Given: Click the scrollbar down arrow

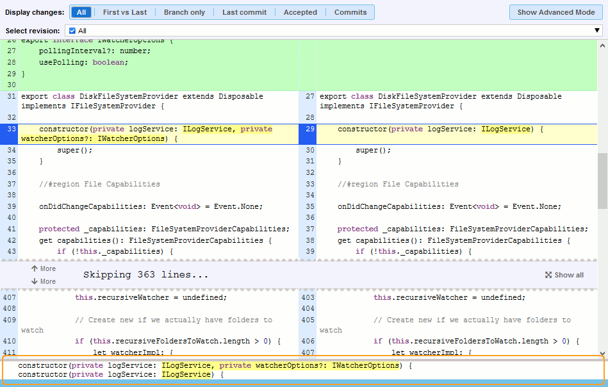Looking at the screenshot, I should (x=602, y=352).
